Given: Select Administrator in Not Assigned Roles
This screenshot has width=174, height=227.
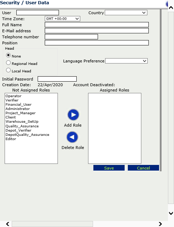Looking at the screenshot, I should [18, 109].
